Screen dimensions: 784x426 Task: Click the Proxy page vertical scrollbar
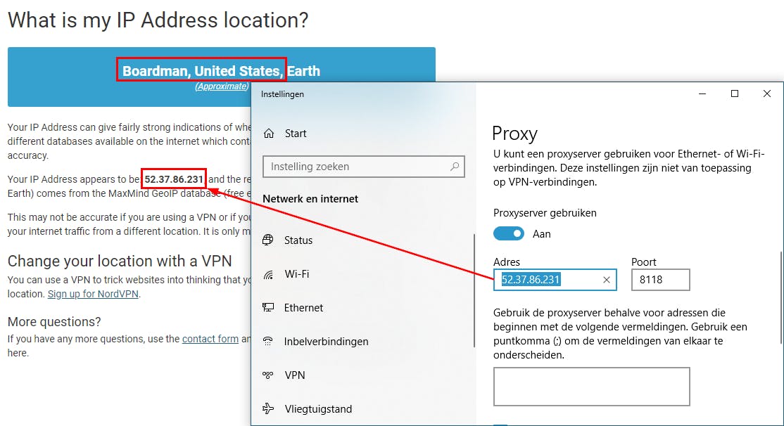(782, 295)
